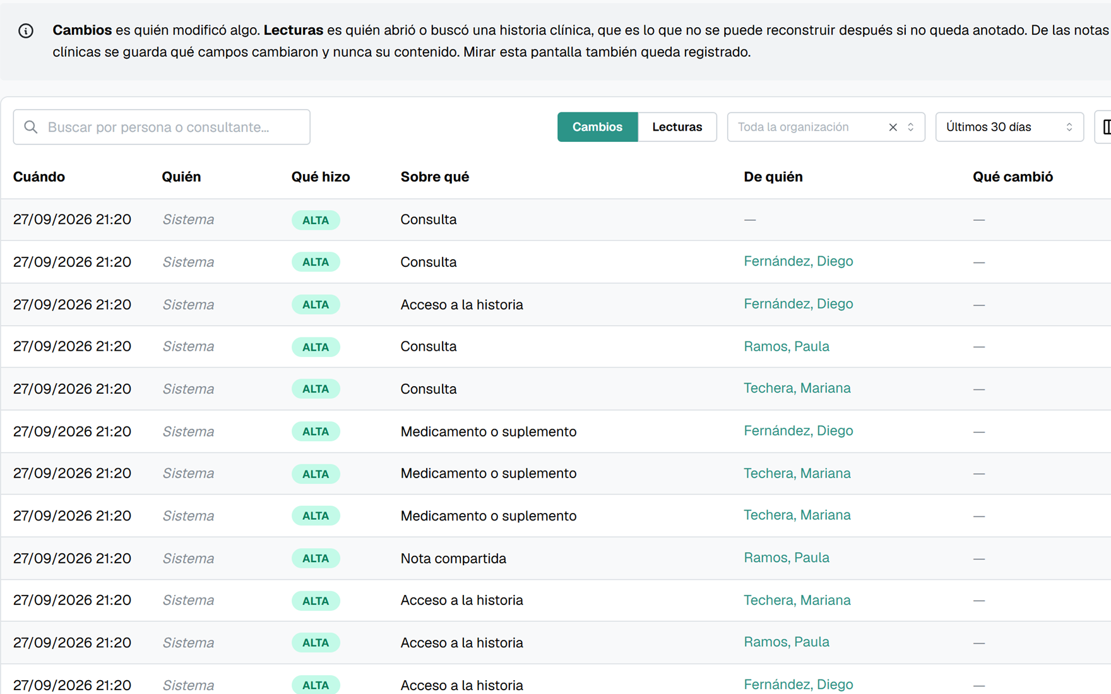Open Ramos, Paula link in Nota compartida row
This screenshot has width=1111, height=694.
coord(786,558)
